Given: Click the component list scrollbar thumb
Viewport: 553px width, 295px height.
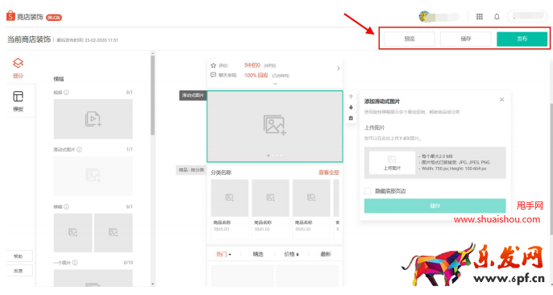Looking at the screenshot, I should [152, 95].
